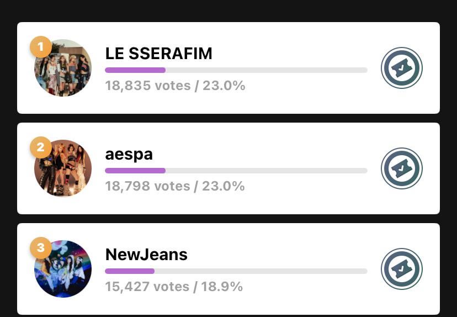The image size is (457, 317).
Task: Open the aespa group photo
Action: pos(64,170)
